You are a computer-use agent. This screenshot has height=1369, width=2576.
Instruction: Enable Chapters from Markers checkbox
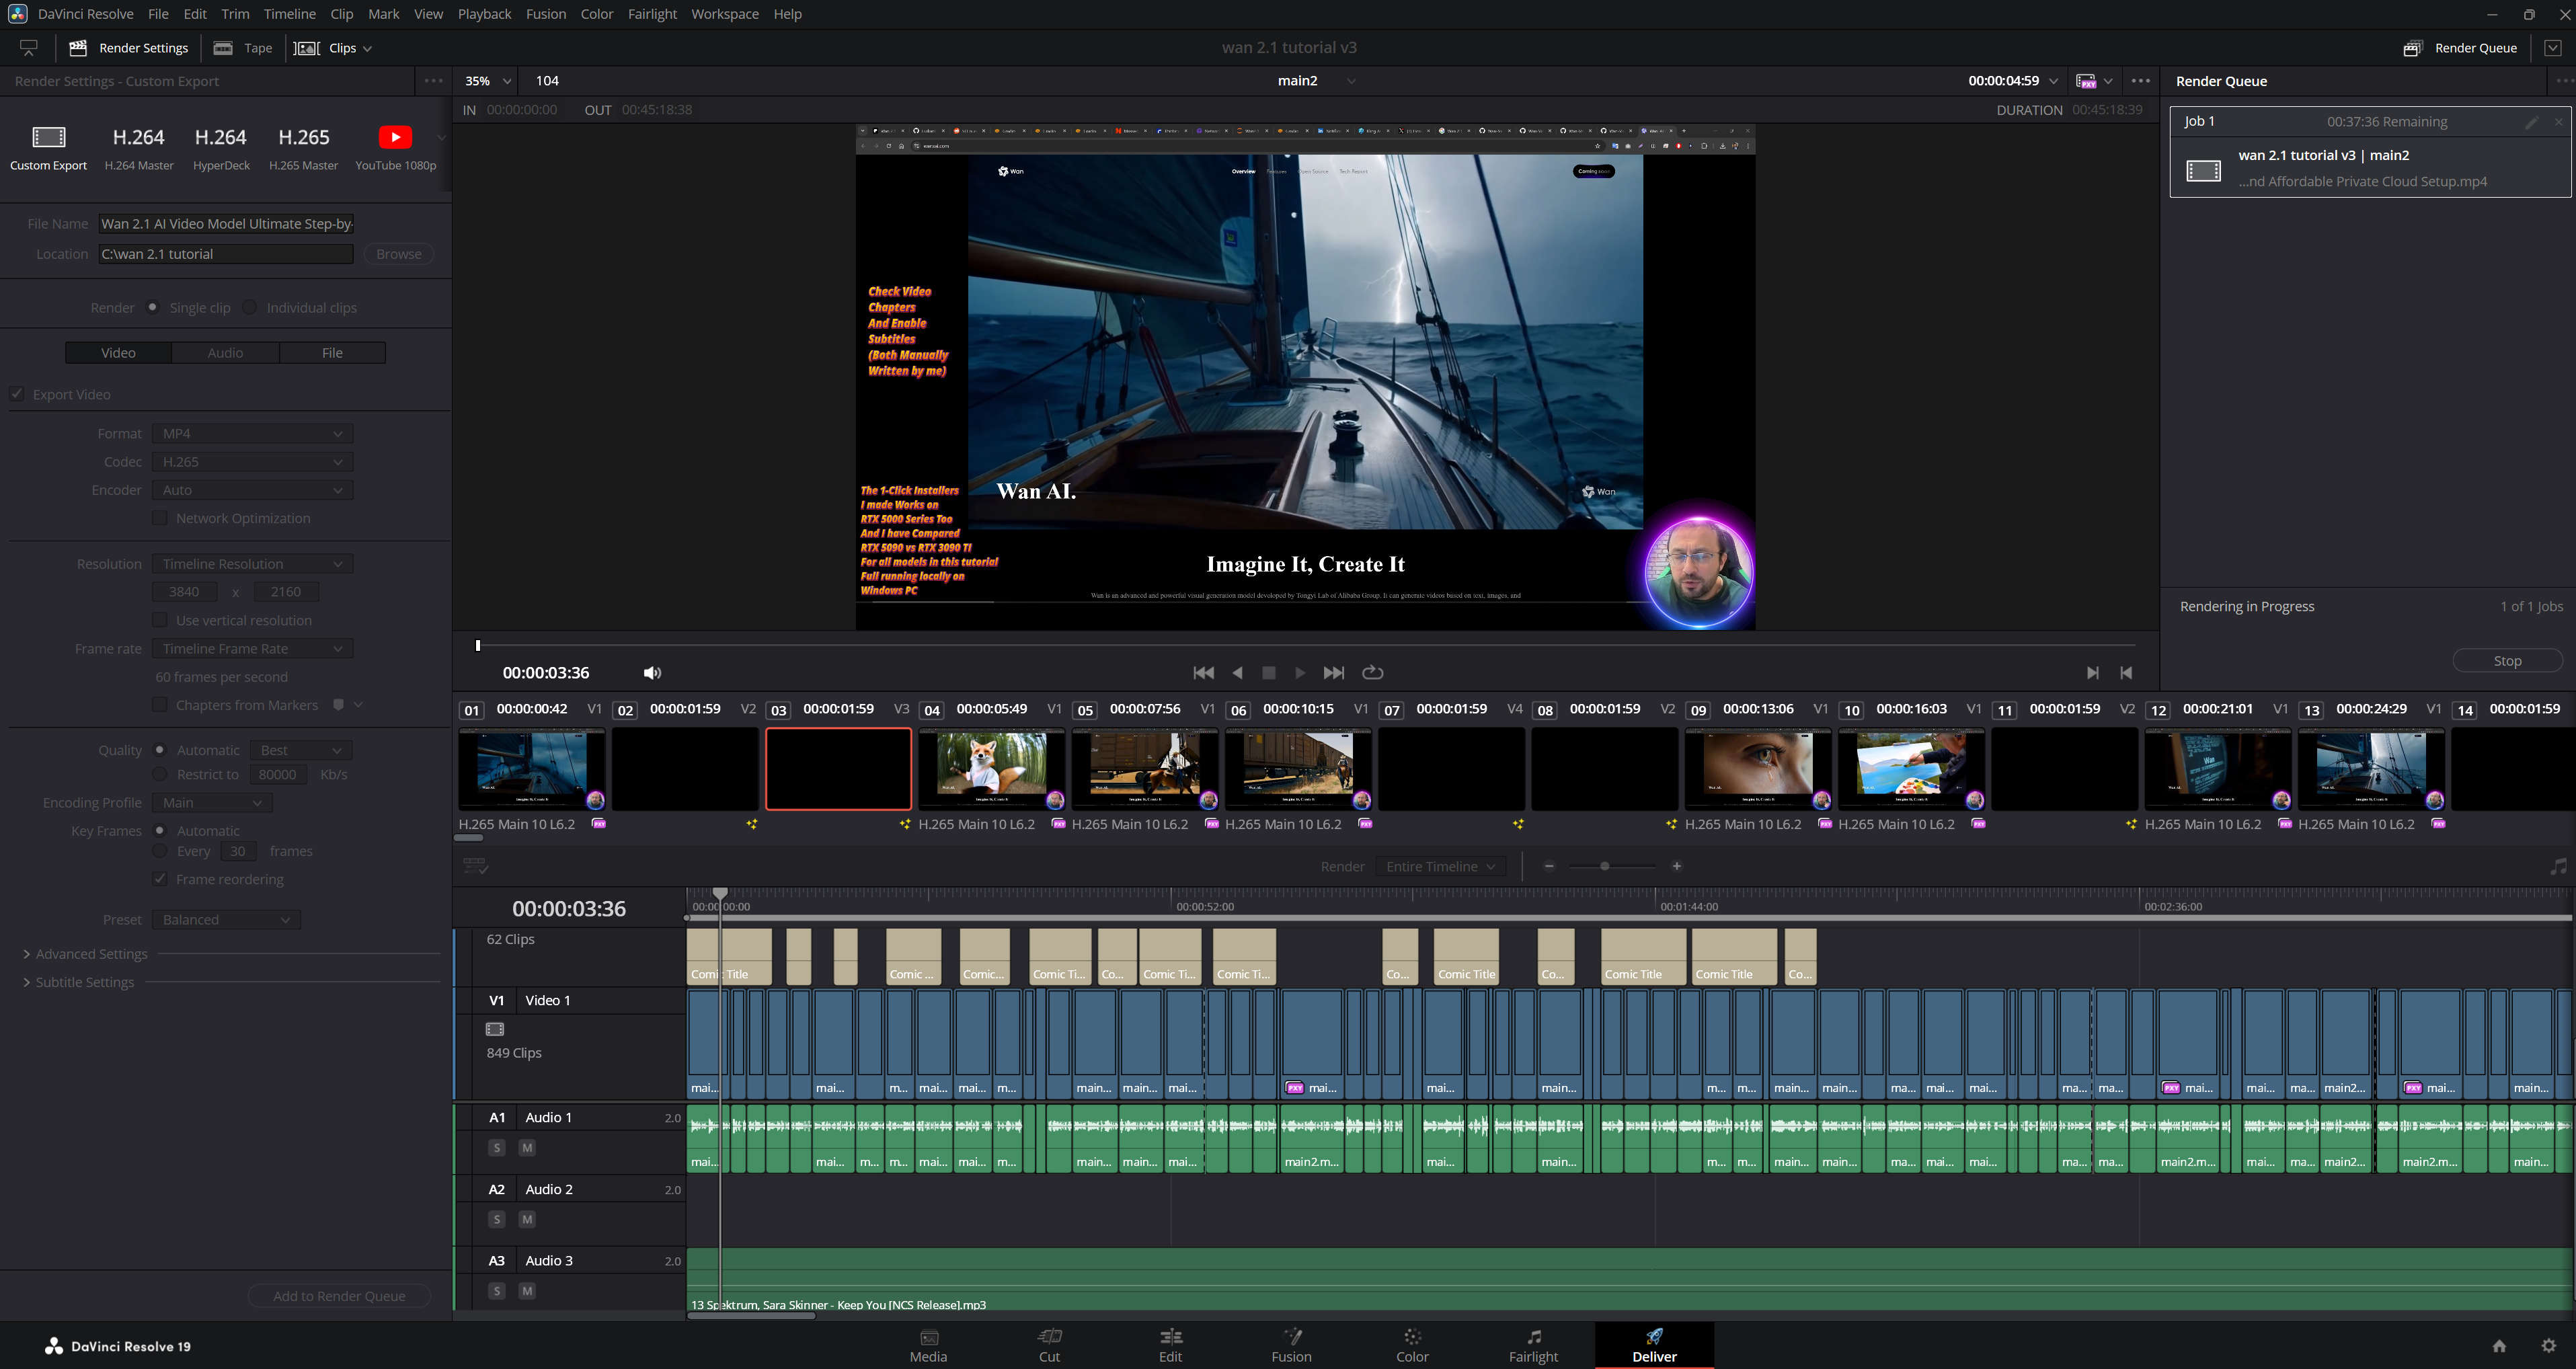(x=160, y=705)
